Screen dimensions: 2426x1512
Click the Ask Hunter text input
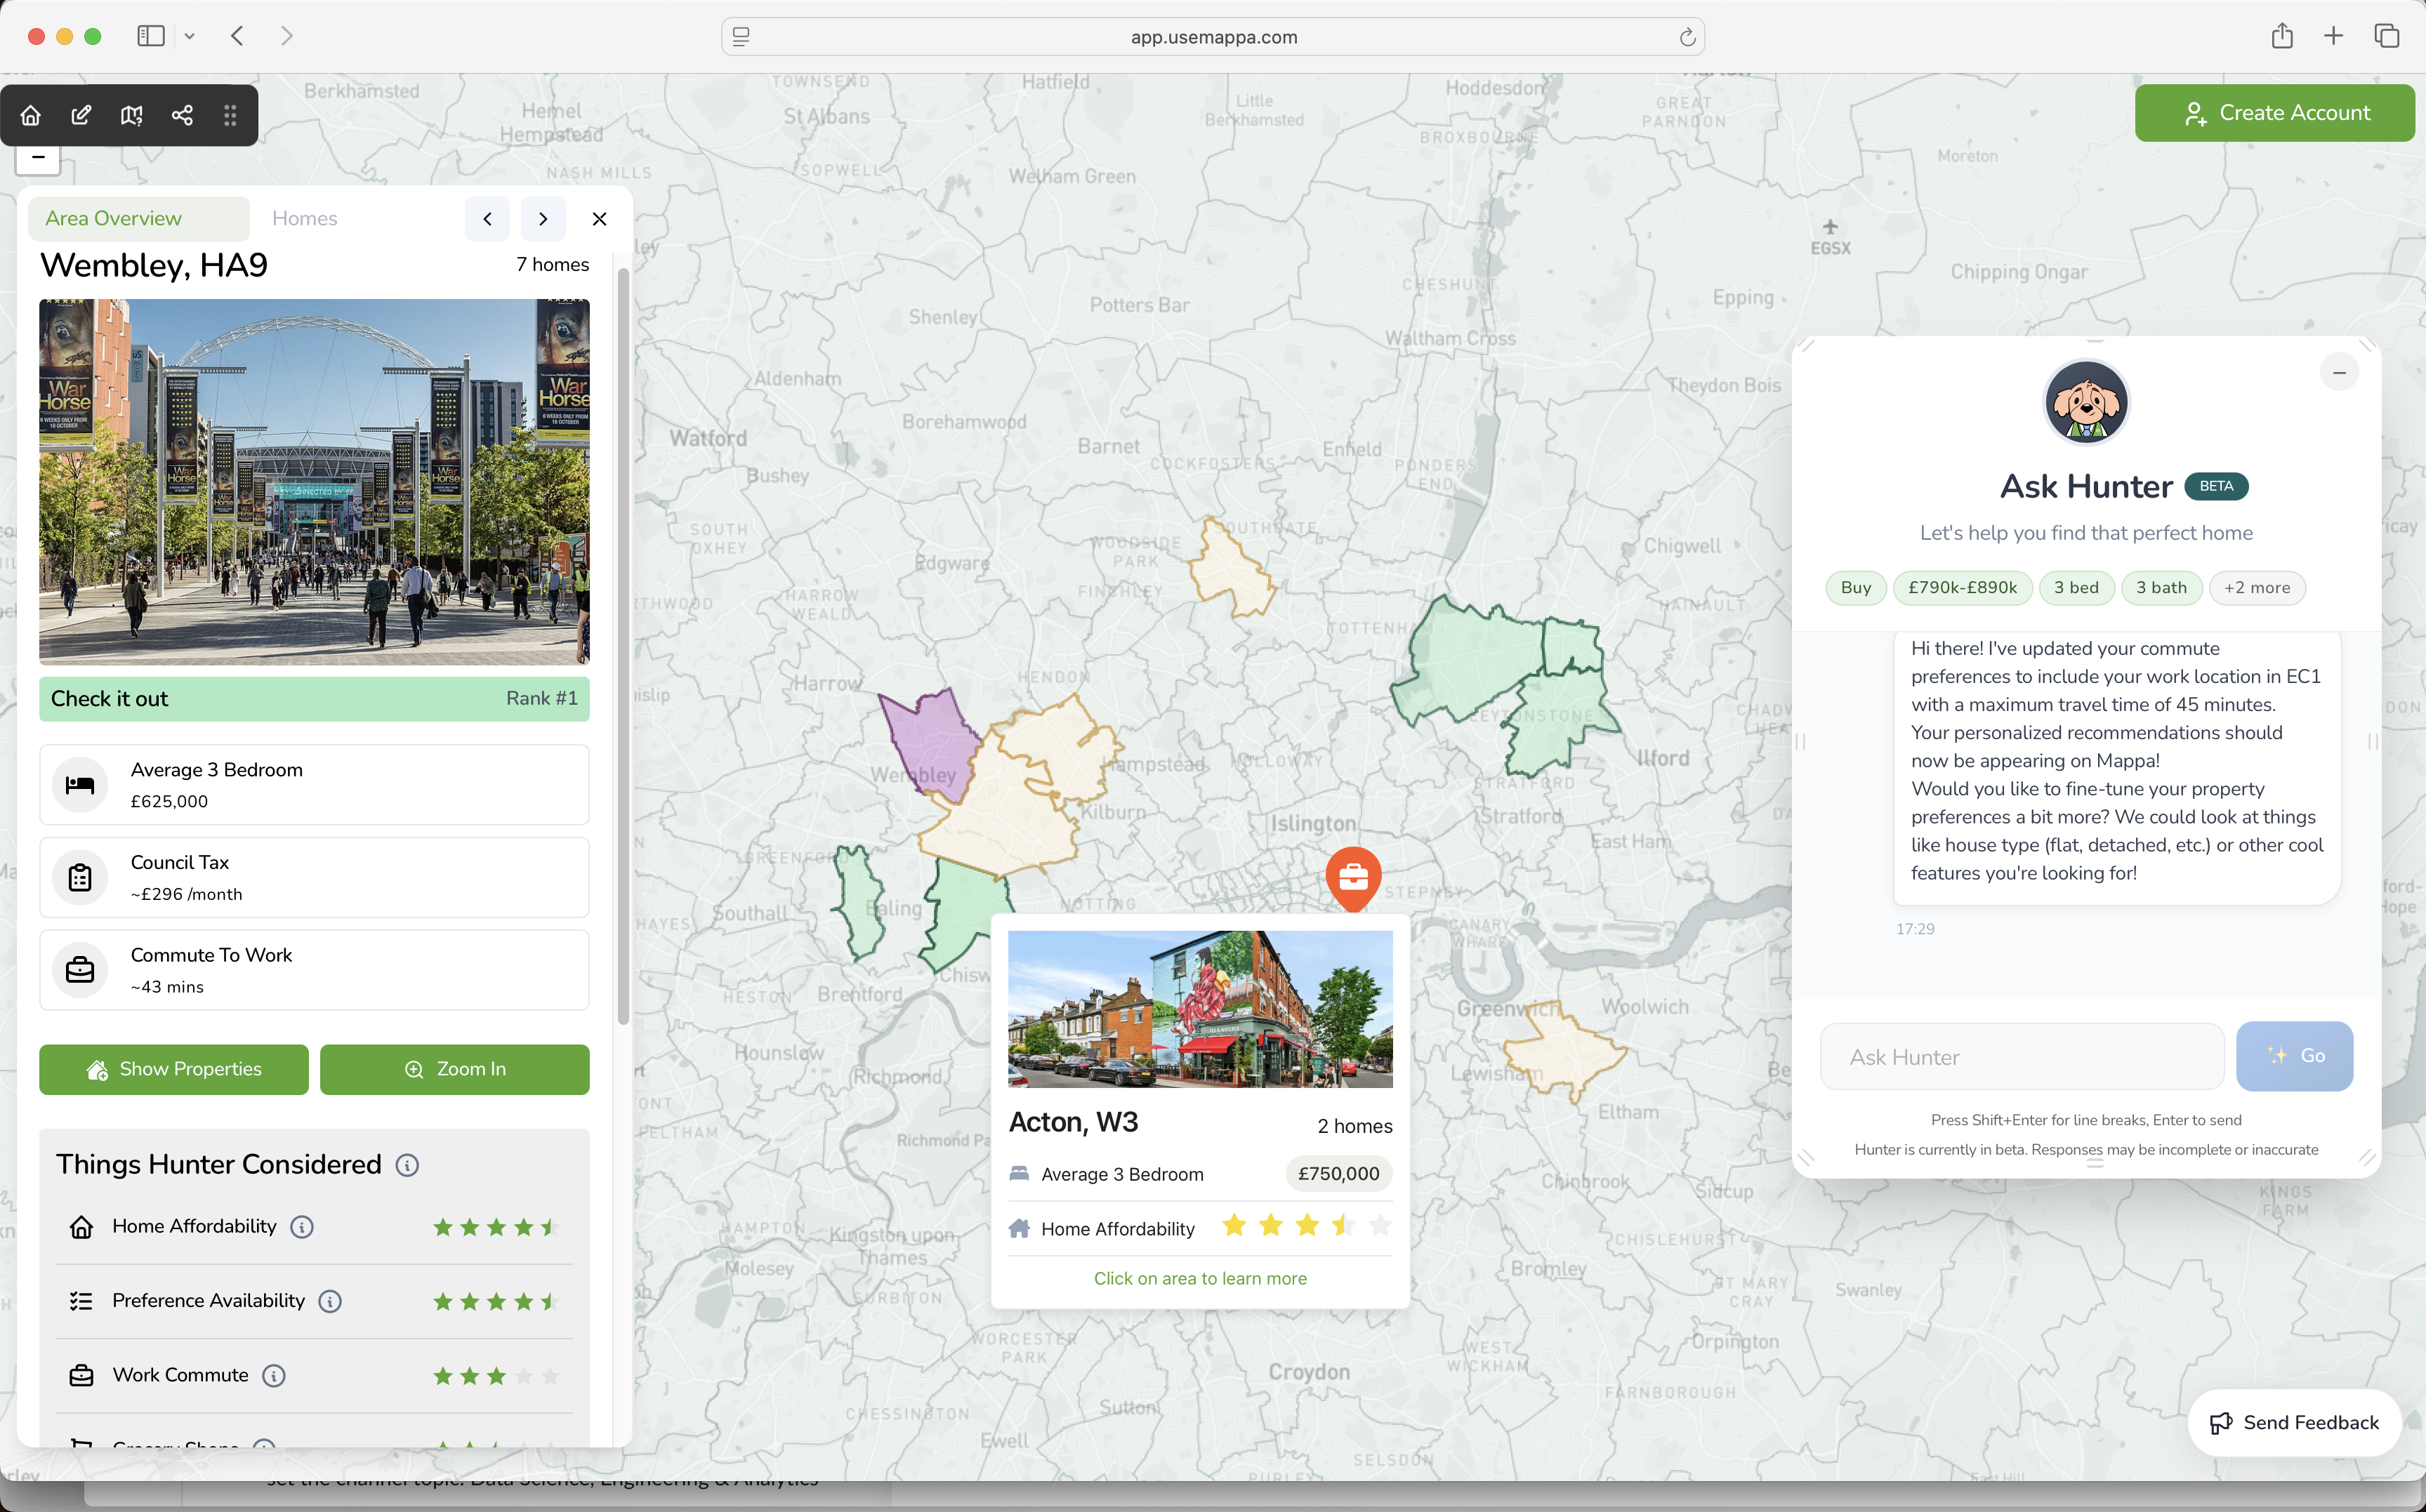point(2021,1057)
